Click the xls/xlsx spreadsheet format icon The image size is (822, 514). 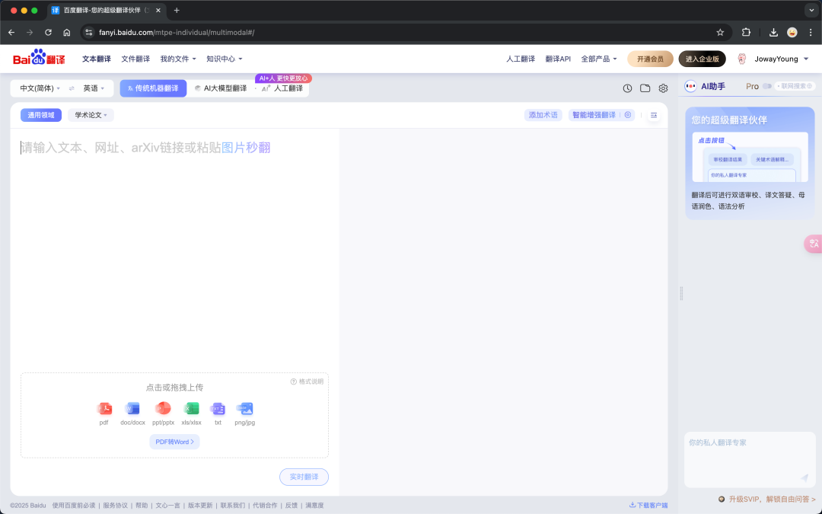pyautogui.click(x=191, y=409)
